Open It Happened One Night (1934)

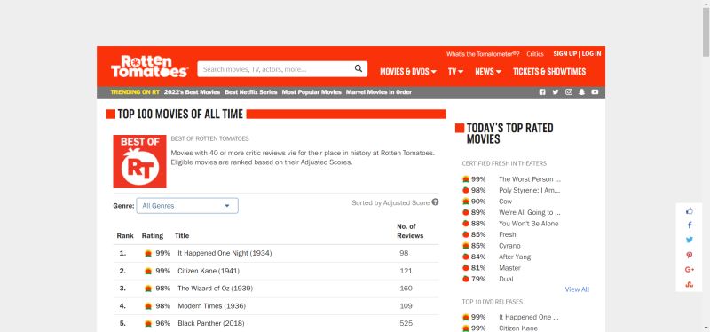tap(225, 253)
